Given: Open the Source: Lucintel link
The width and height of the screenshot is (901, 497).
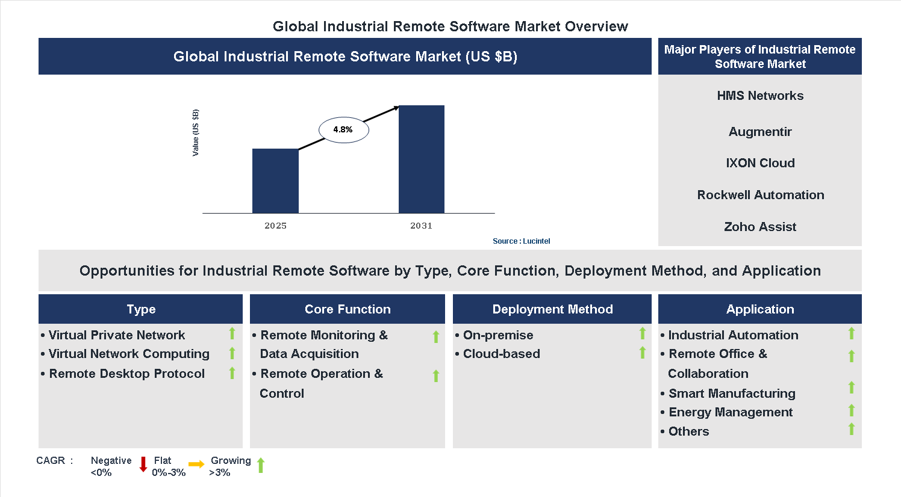Looking at the screenshot, I should point(521,241).
